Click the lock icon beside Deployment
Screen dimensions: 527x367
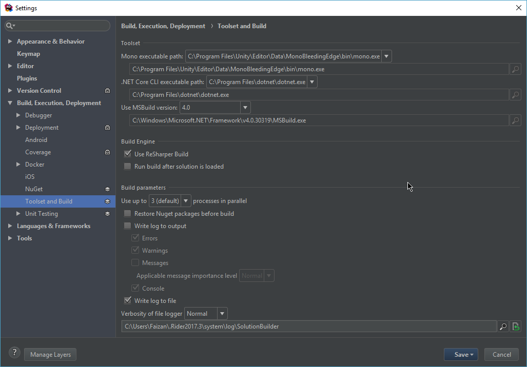coord(107,127)
